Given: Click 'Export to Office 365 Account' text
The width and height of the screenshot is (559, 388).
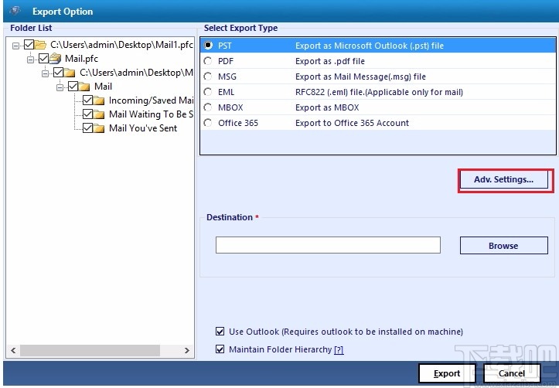Looking at the screenshot, I should coord(352,123).
